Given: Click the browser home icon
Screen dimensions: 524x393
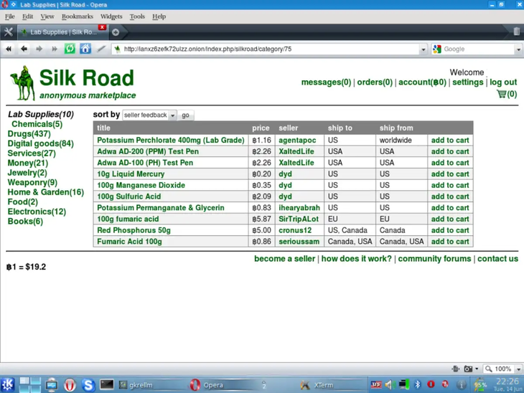Looking at the screenshot, I should (85, 49).
